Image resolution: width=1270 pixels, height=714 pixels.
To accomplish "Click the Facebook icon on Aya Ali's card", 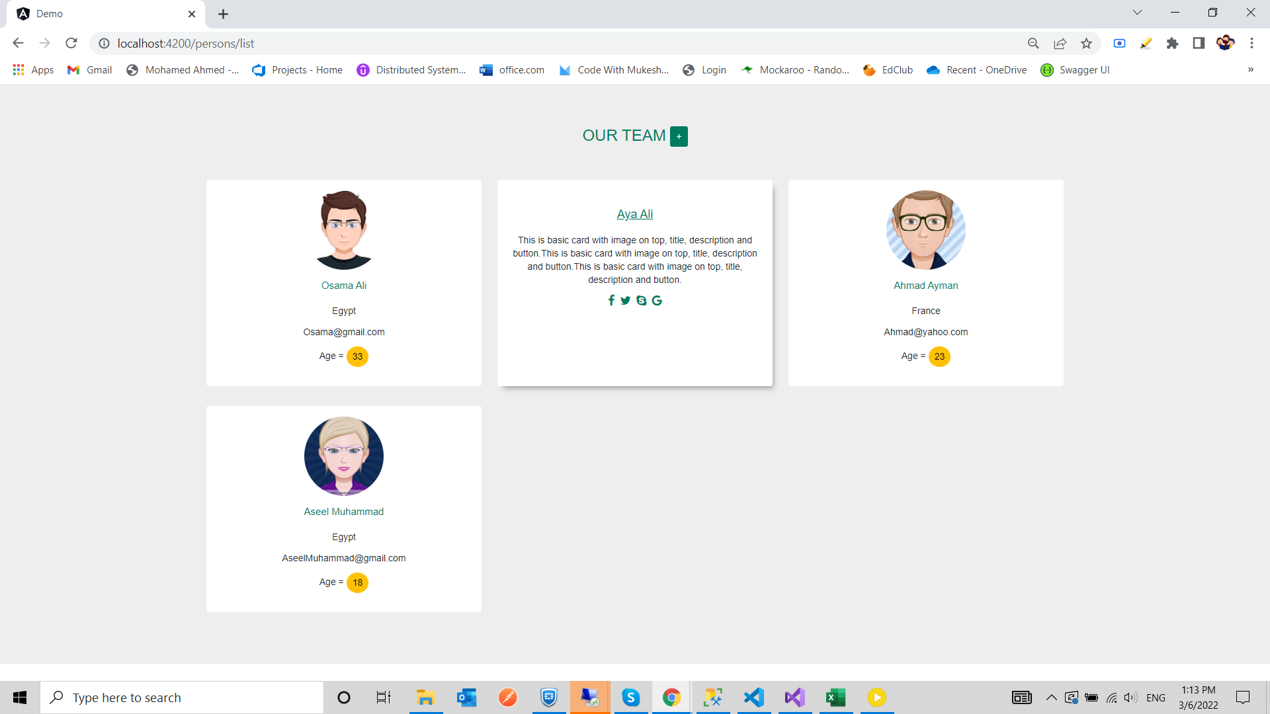I will (612, 300).
